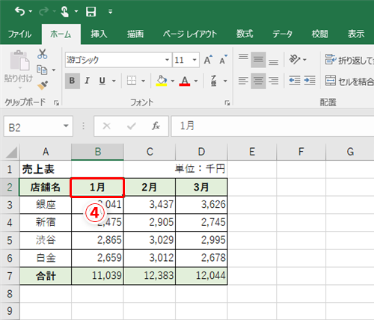Image resolution: width=374 pixels, height=320 pixels.
Task: Click Increase Indent icon
Action: click(x=310, y=81)
